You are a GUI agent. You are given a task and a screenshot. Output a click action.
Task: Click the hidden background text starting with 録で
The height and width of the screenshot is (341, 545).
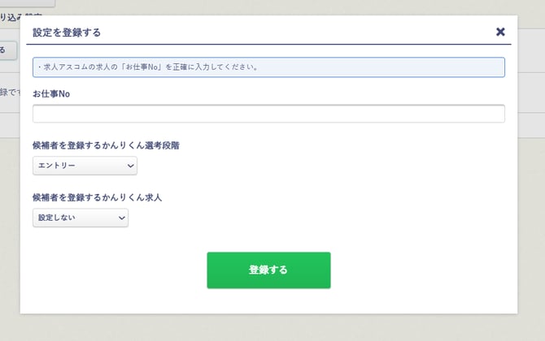pos(8,93)
